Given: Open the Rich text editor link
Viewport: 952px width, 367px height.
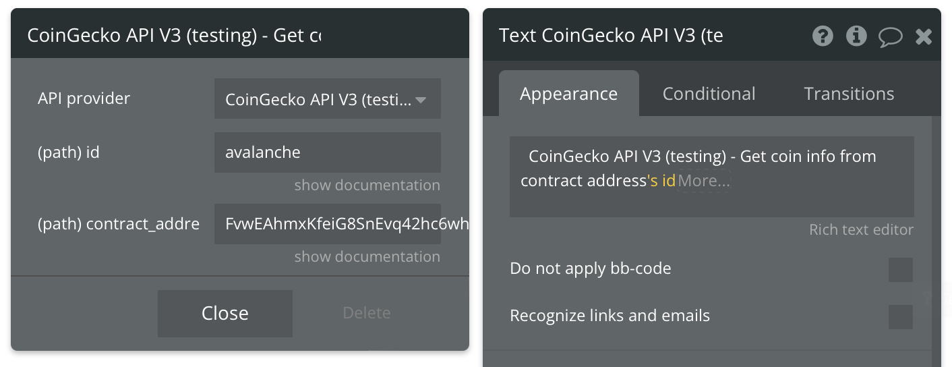Looking at the screenshot, I should pos(861,230).
